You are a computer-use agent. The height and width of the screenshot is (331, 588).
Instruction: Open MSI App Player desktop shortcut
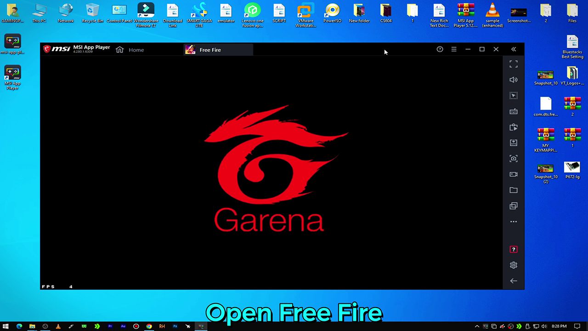[12, 77]
